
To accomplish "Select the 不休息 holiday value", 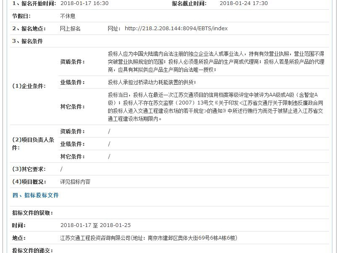I will [x=68, y=16].
